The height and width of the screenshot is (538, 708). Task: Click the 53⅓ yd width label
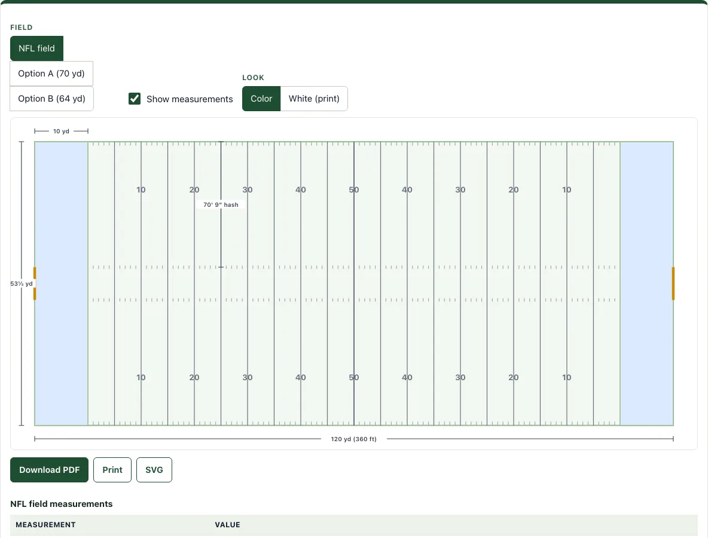(22, 283)
